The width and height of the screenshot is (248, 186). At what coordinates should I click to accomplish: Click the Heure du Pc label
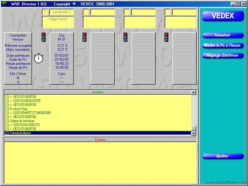tap(18, 68)
